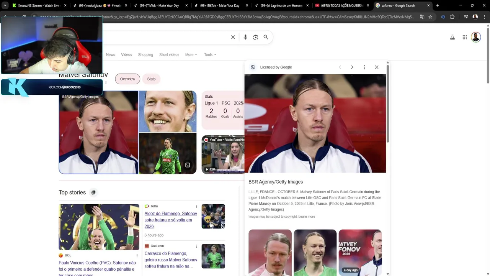Open large Safonov photo in preview panel
The height and width of the screenshot is (276, 490).
315,123
